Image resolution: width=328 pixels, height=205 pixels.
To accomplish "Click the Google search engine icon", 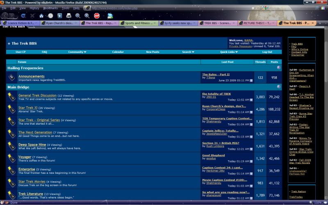I will coord(265,8).
